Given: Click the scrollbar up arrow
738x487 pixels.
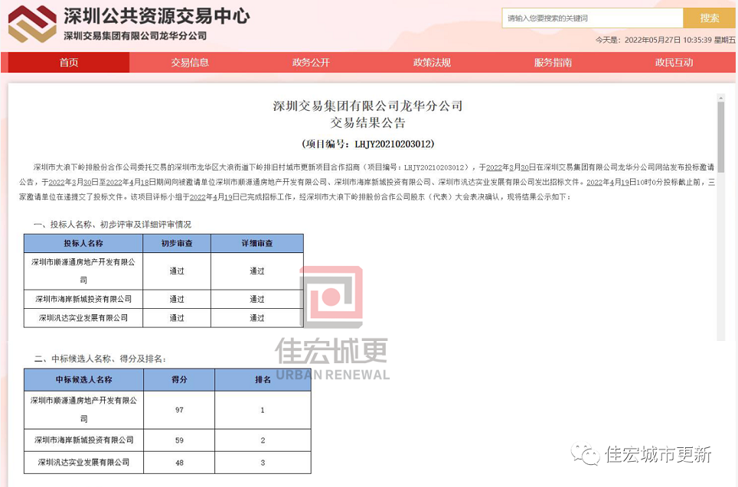Looking at the screenshot, I should coord(720,97).
